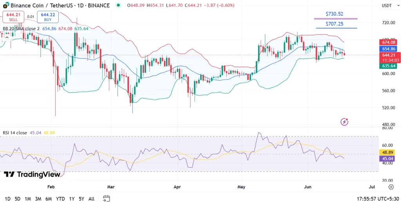Select the 3M time range

[38, 199]
